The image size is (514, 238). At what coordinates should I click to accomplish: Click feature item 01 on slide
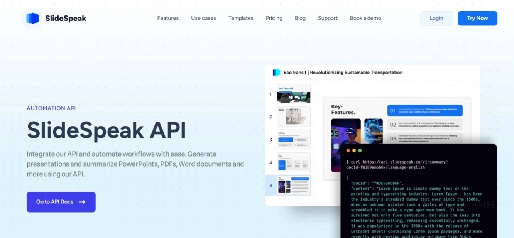425,111
